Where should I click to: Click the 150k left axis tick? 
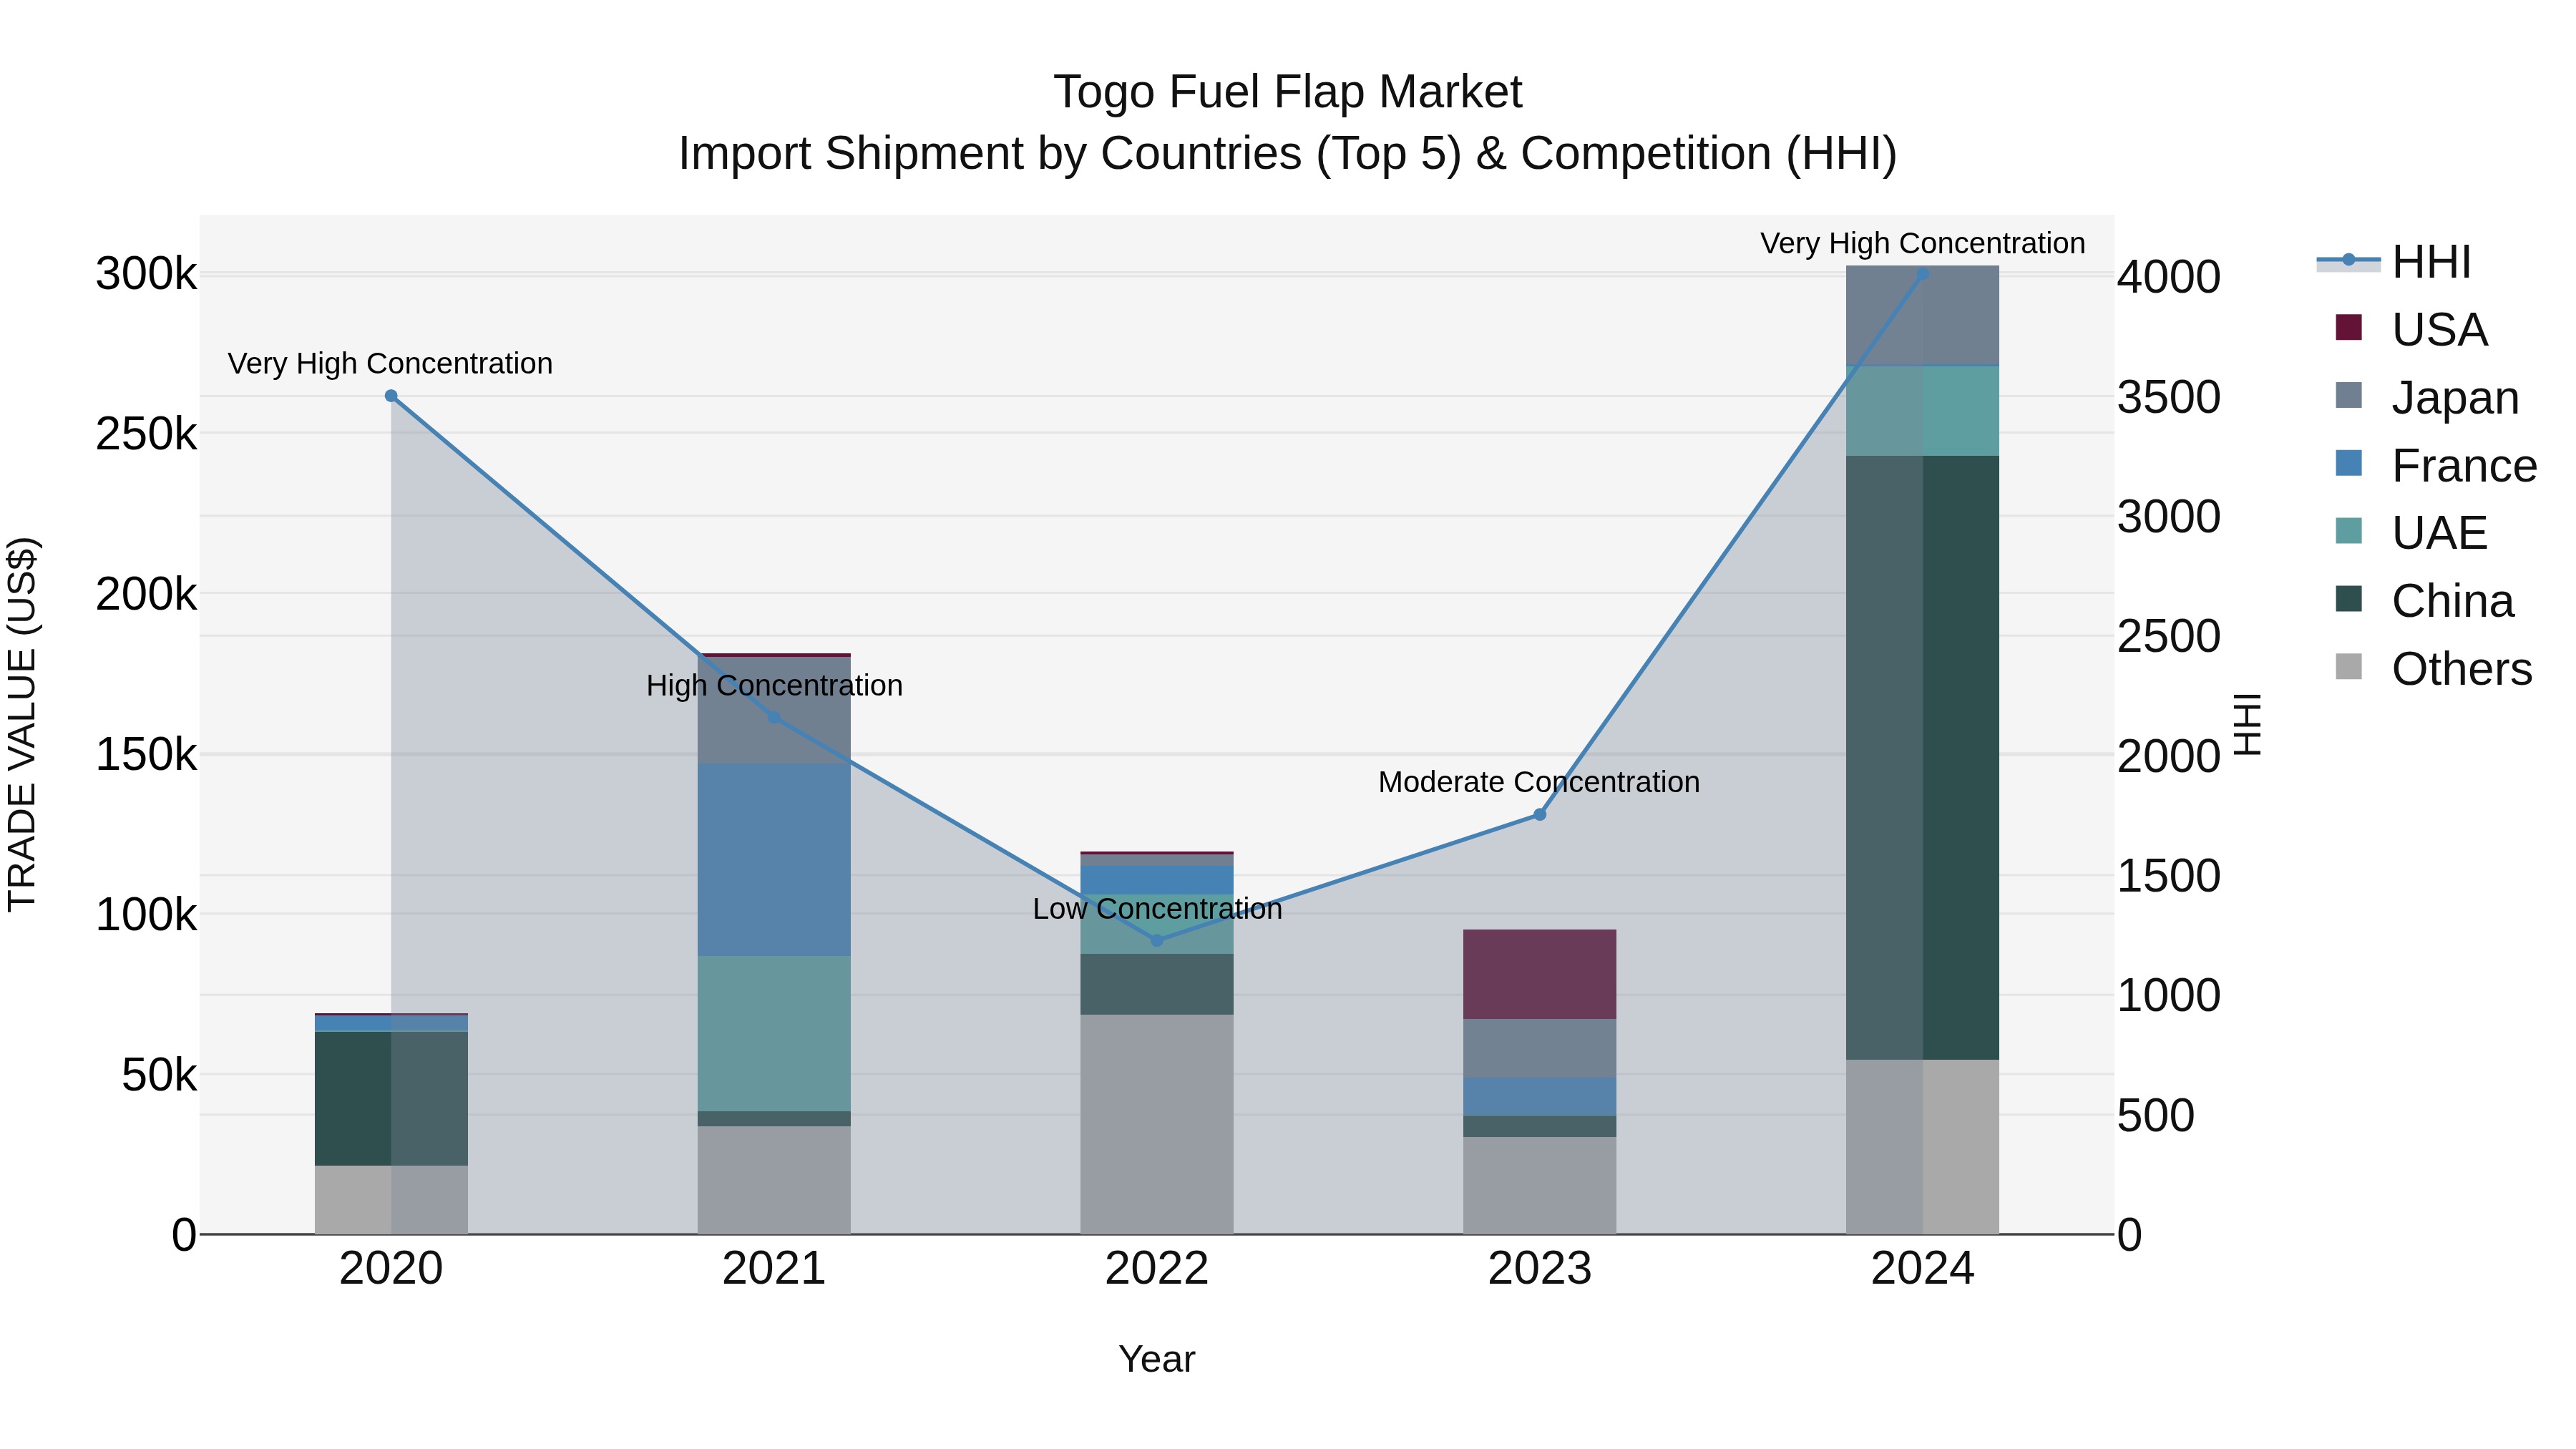click(146, 754)
